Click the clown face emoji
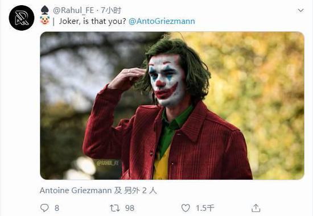 click(x=44, y=20)
